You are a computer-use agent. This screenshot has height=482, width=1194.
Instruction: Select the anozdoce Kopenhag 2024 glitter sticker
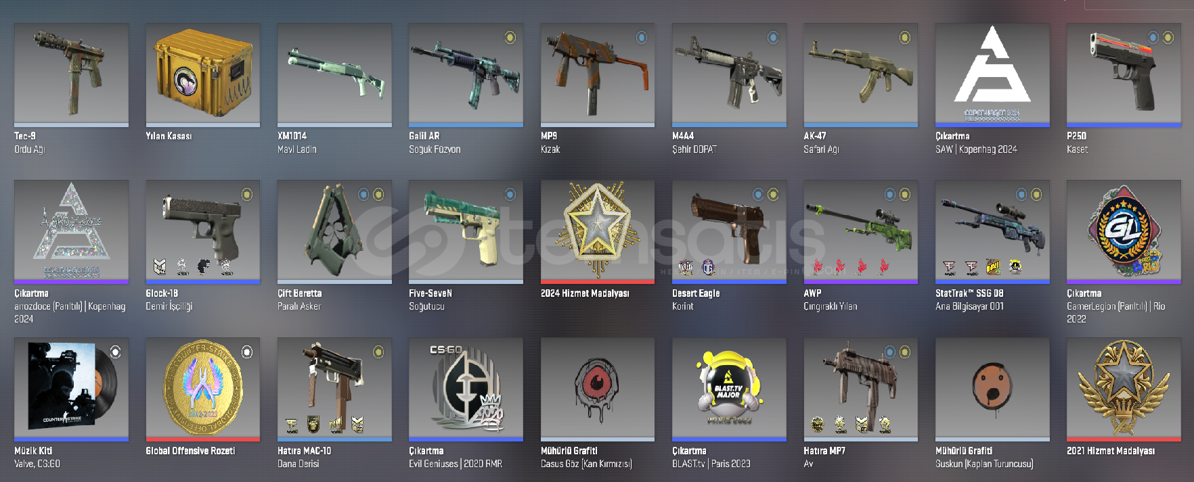pyautogui.click(x=71, y=232)
